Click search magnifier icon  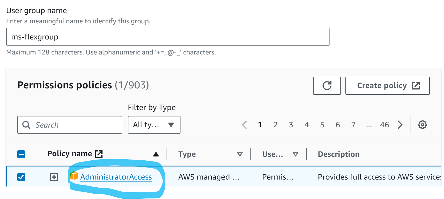[x=26, y=125]
